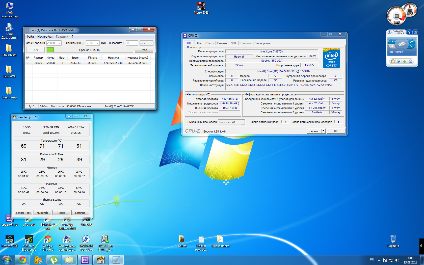Select the ASUS Boot Setting desktop shortcut
The image size is (424, 265).
click(x=105, y=243)
